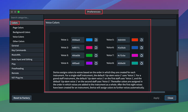
Task: Open the Key Commands category
Action: [27, 50]
